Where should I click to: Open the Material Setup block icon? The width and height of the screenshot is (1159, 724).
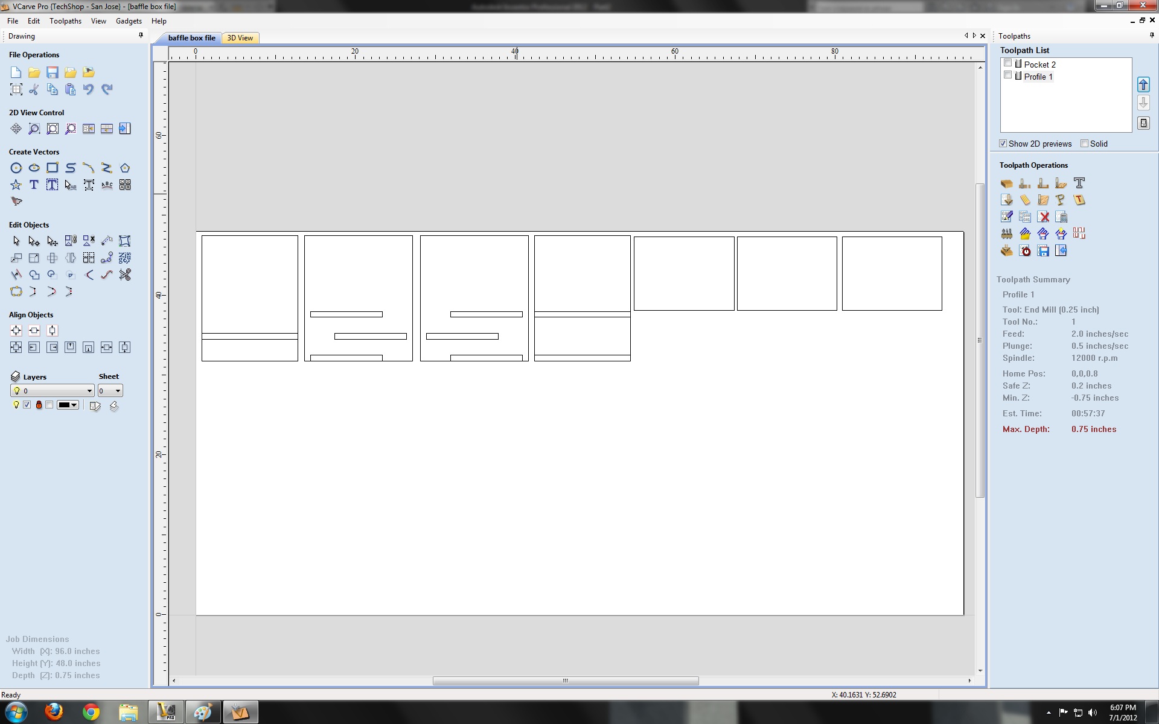tap(1006, 183)
